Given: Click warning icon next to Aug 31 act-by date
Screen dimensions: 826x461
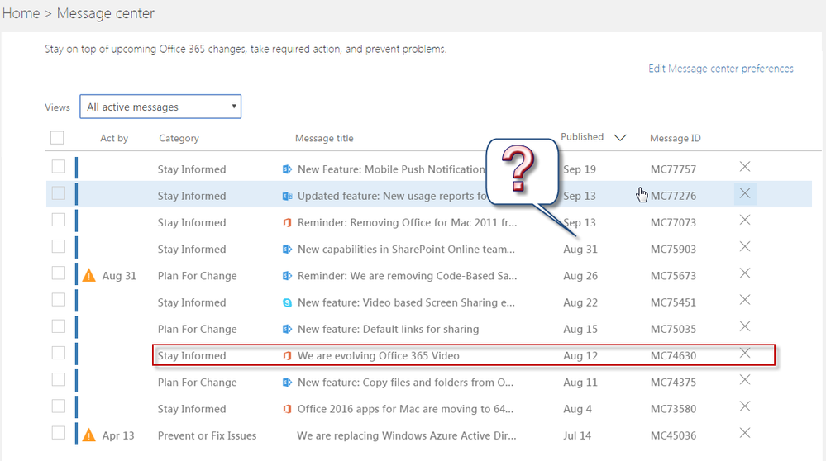Looking at the screenshot, I should pyautogui.click(x=89, y=275).
